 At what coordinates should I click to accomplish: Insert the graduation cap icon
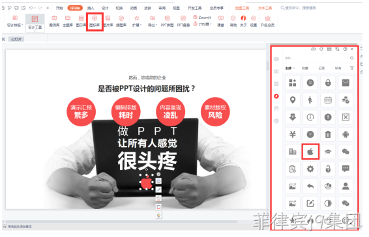(x=328, y=152)
